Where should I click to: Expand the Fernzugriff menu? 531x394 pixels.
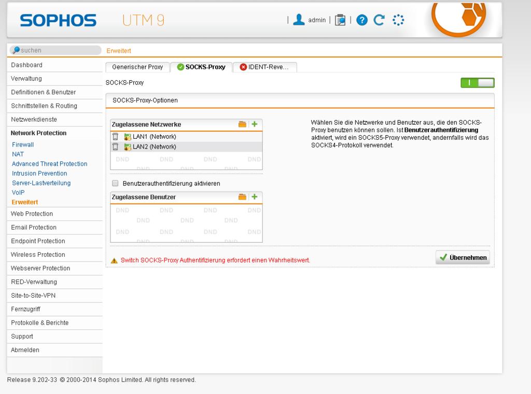54,309
